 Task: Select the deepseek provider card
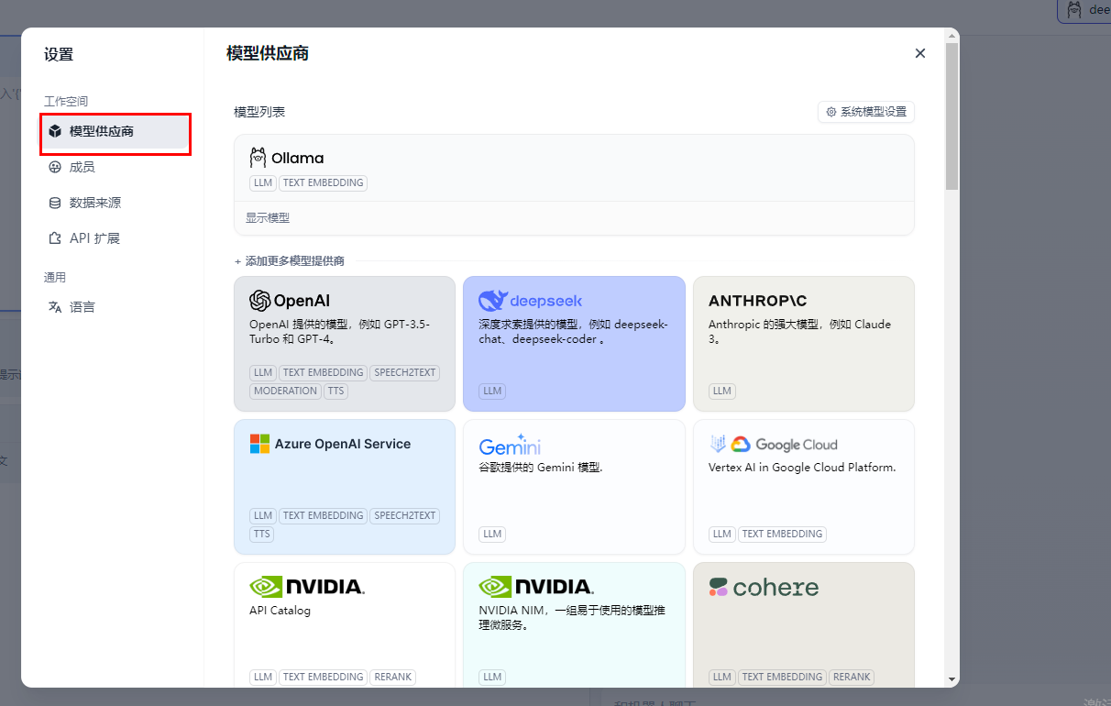(574, 344)
